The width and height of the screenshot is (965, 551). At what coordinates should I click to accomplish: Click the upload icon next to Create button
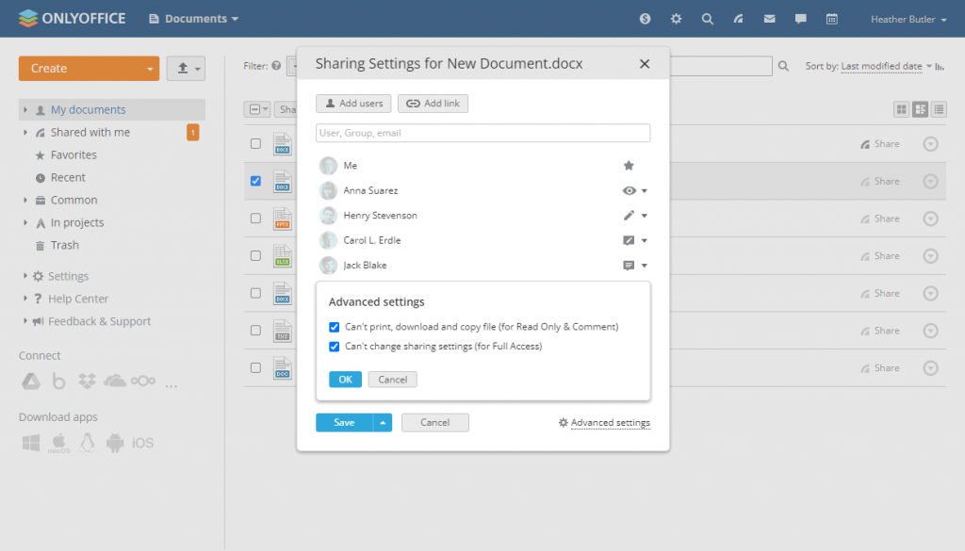181,69
